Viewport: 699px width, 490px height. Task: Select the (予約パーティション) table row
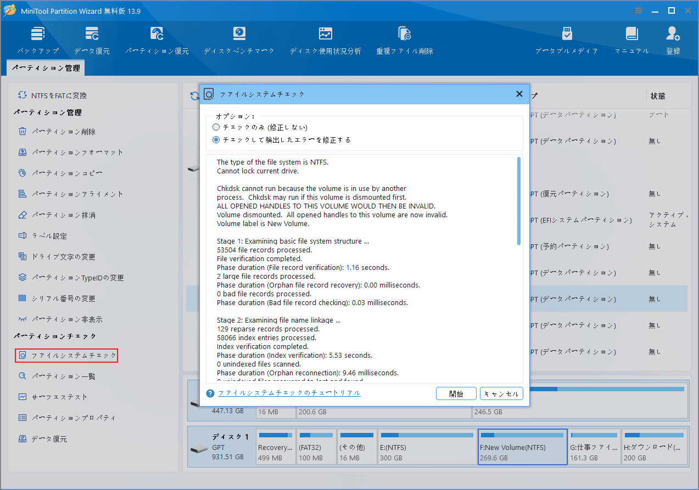pyautogui.click(x=608, y=246)
